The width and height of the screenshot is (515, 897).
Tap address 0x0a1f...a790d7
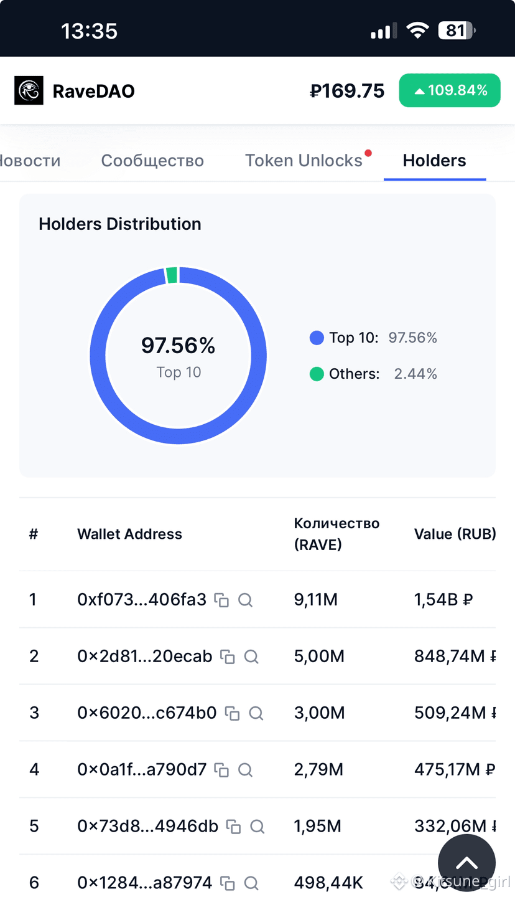(142, 770)
